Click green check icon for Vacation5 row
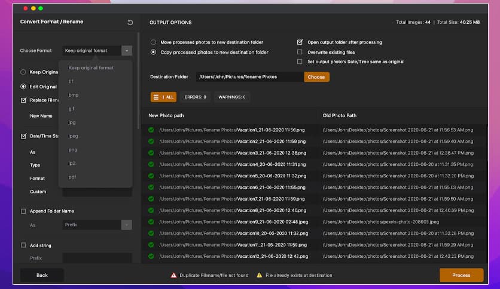The height and width of the screenshot is (289, 500). pos(151,176)
